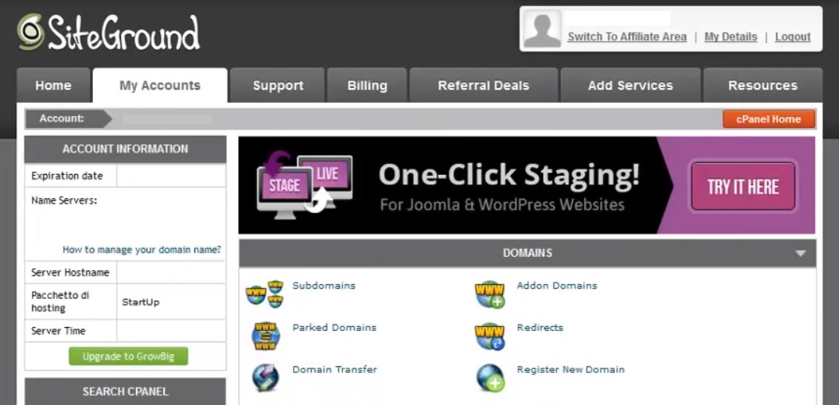This screenshot has width=839, height=405.
Task: Click the Account Information header
Action: point(125,149)
